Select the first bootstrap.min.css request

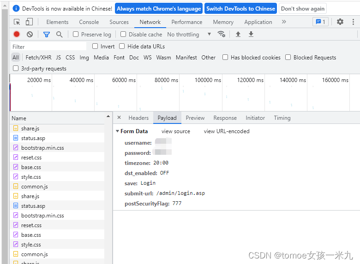(57, 147)
